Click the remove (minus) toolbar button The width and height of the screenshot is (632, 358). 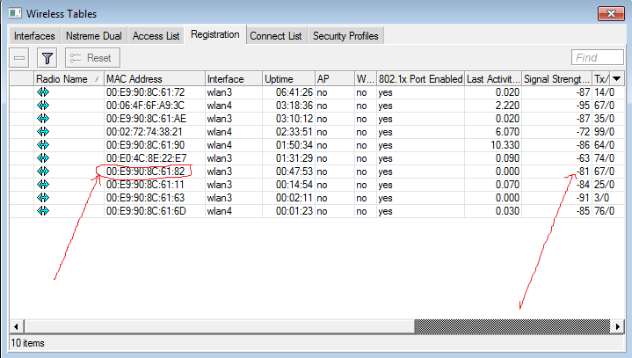pos(19,58)
